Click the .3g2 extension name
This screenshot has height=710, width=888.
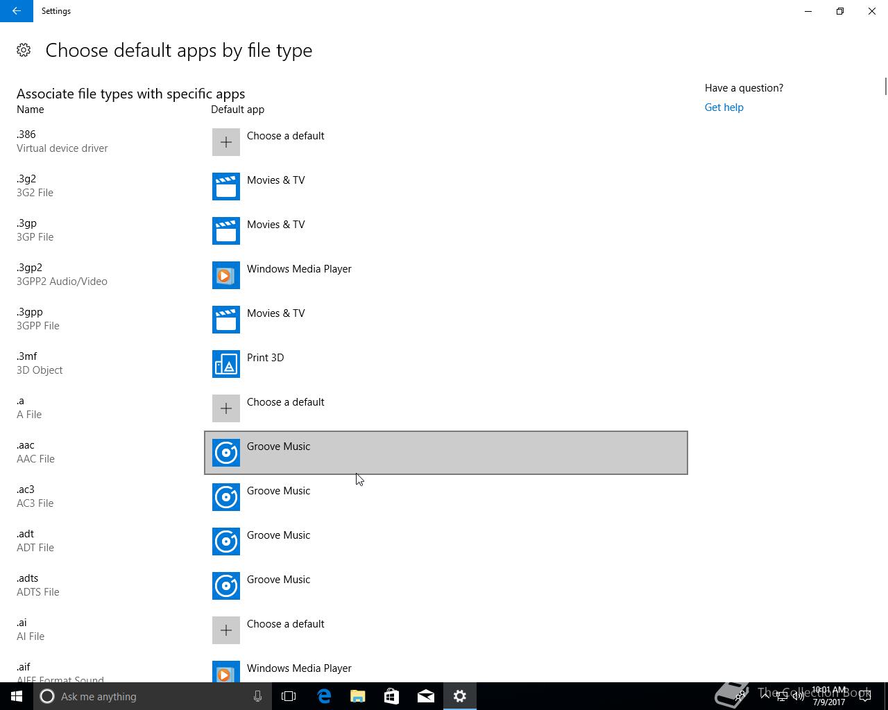pos(26,179)
